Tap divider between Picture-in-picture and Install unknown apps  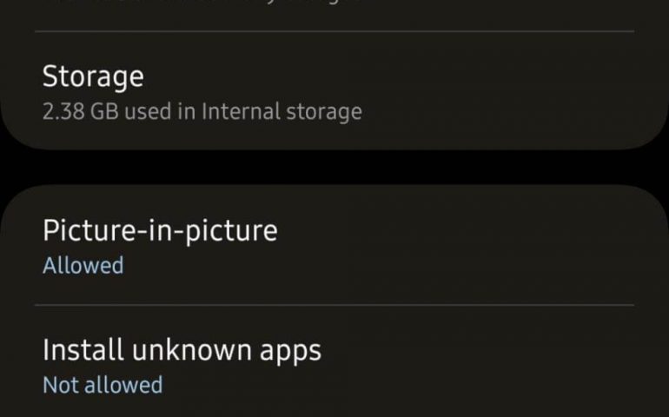[334, 305]
